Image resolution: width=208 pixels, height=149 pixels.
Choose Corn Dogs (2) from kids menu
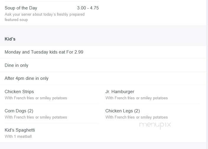[x=19, y=111]
